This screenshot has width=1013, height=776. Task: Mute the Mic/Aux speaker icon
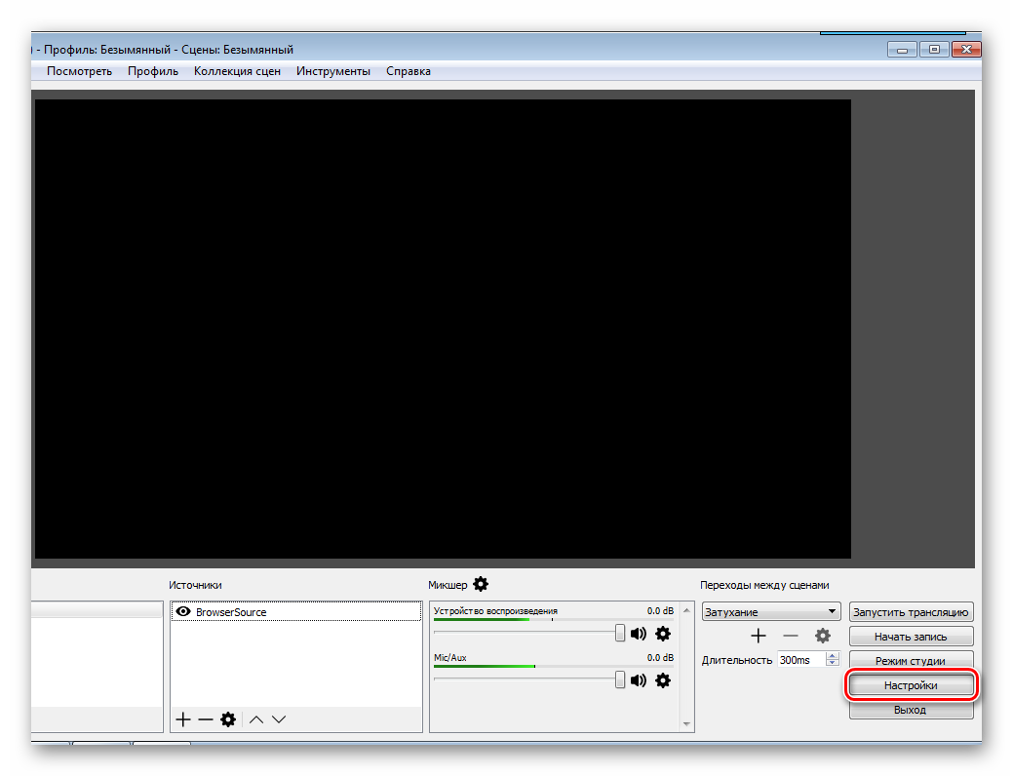(639, 680)
